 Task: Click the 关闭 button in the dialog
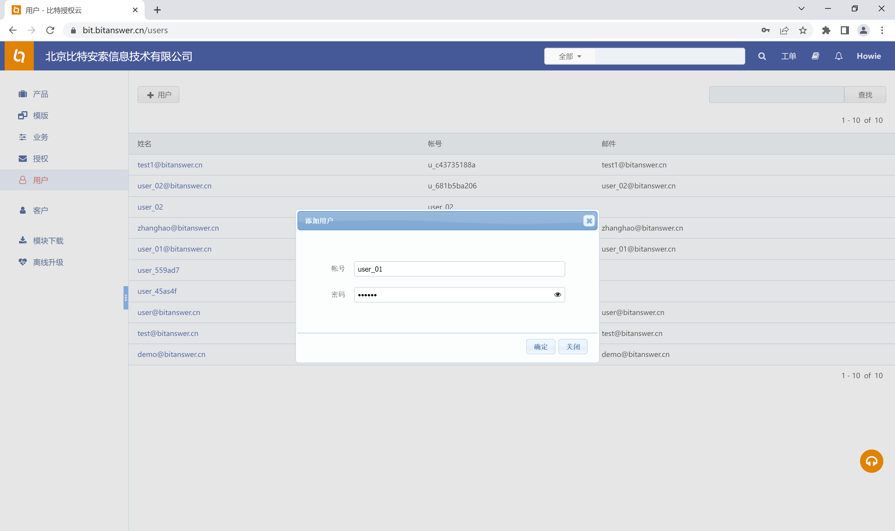tap(572, 346)
